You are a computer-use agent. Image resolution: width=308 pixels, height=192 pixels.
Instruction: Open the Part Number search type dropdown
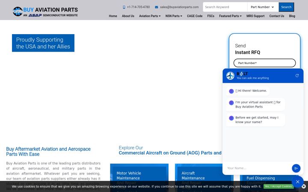(263, 7)
